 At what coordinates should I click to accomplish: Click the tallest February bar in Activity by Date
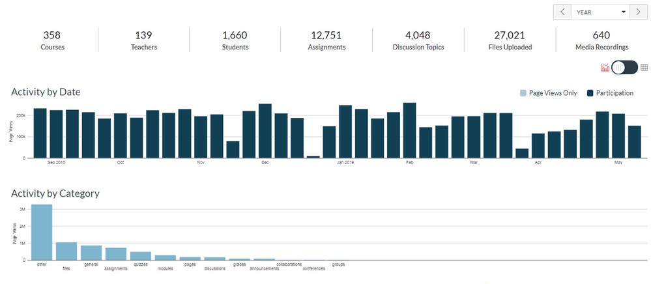[x=409, y=130]
